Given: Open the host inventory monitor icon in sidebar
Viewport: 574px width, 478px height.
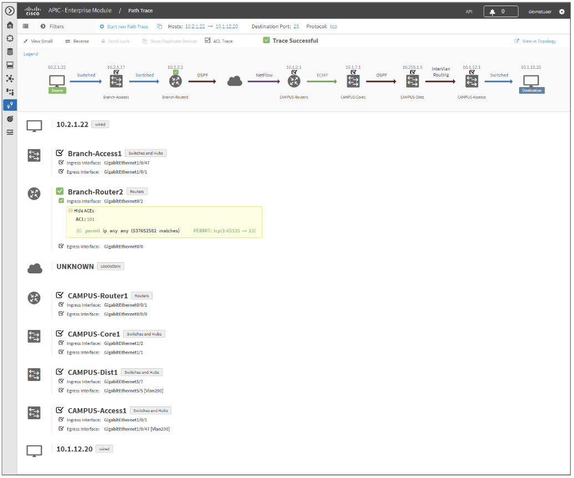Looking at the screenshot, I should coord(10,65).
